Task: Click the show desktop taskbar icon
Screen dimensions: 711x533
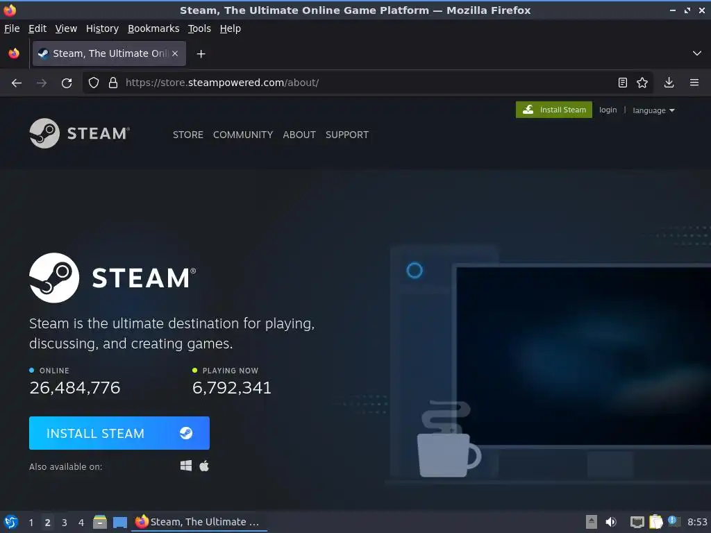Action: point(119,523)
